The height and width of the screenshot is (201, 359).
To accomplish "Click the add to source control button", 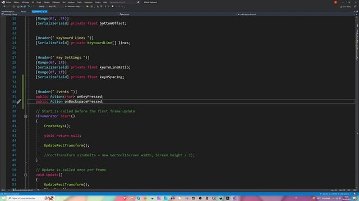I will [336, 194].
